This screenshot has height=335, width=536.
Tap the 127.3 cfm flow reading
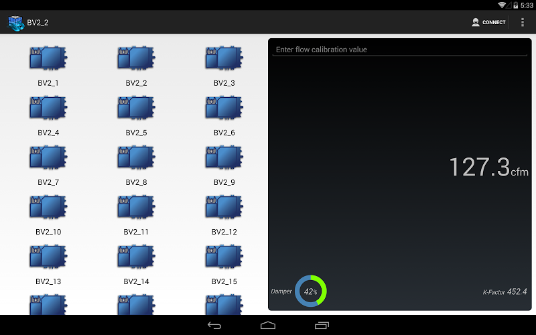pyautogui.click(x=489, y=167)
